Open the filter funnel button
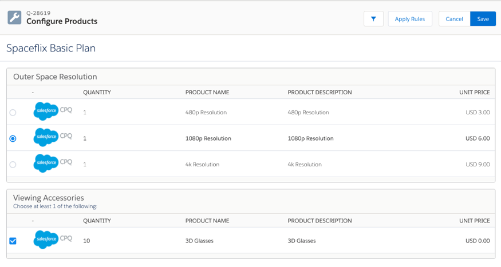This screenshot has height=267, width=501. click(x=373, y=19)
